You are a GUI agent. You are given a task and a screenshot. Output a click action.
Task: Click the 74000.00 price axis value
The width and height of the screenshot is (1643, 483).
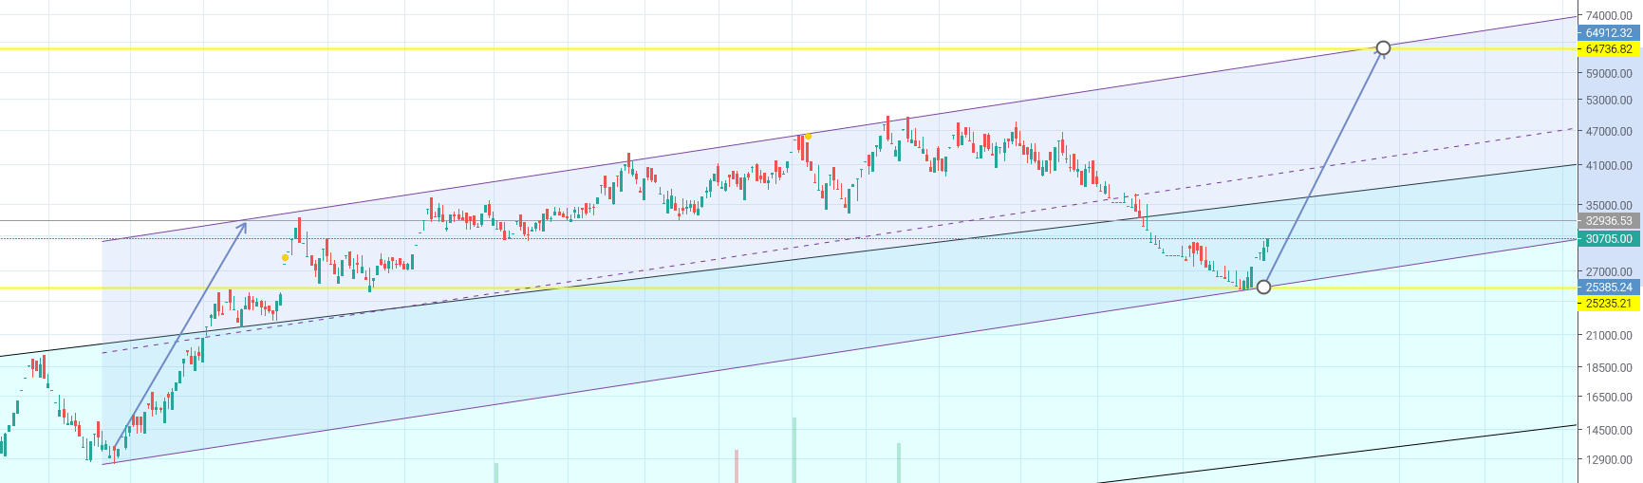pos(1609,16)
